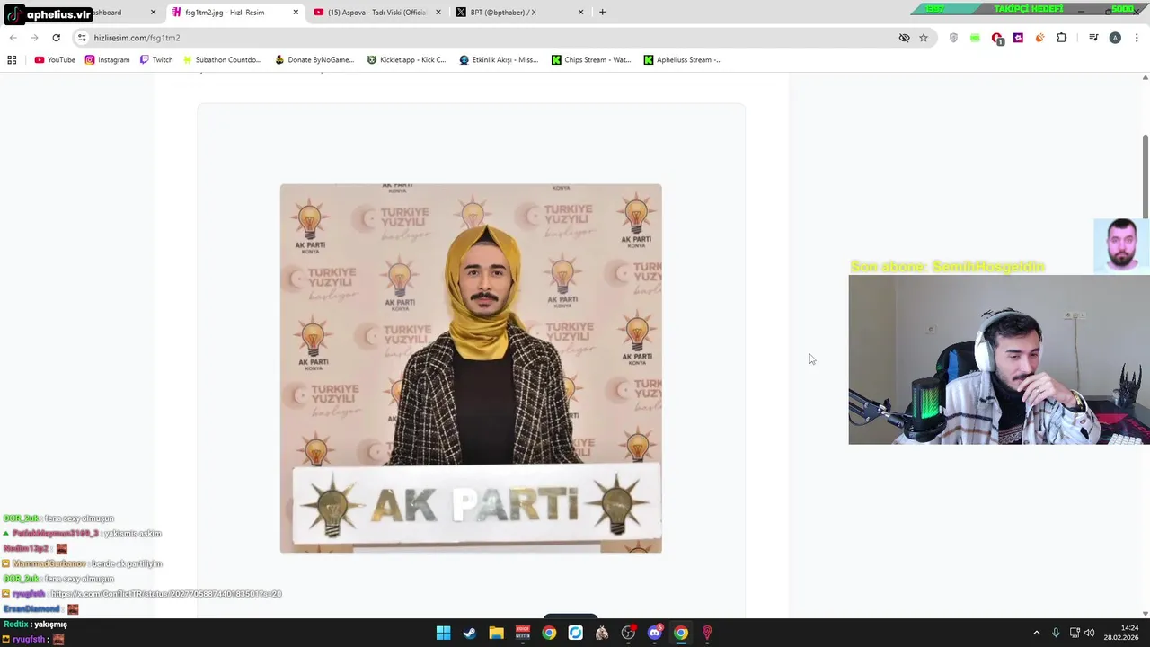Show hidden system tray icons
The width and height of the screenshot is (1150, 647).
(x=1036, y=633)
